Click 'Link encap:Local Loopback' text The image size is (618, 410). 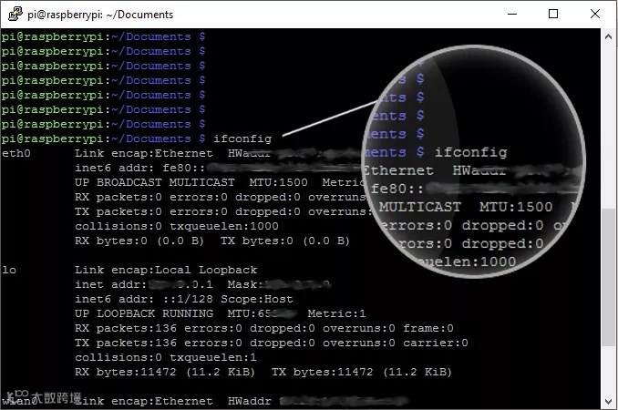pyautogui.click(x=166, y=270)
